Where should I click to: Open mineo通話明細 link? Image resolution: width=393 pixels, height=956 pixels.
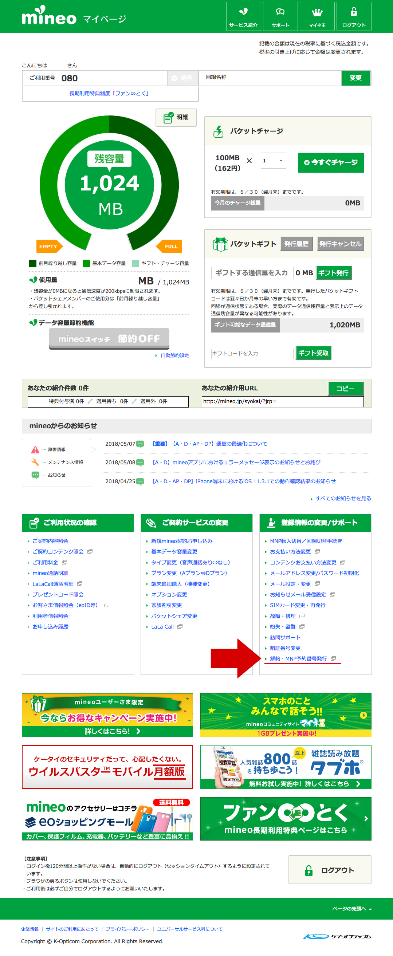point(51,573)
